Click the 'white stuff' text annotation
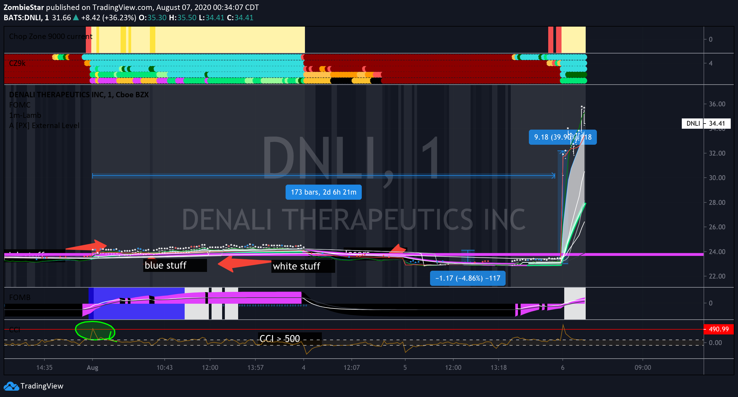Viewport: 738px width, 397px height. [303, 266]
